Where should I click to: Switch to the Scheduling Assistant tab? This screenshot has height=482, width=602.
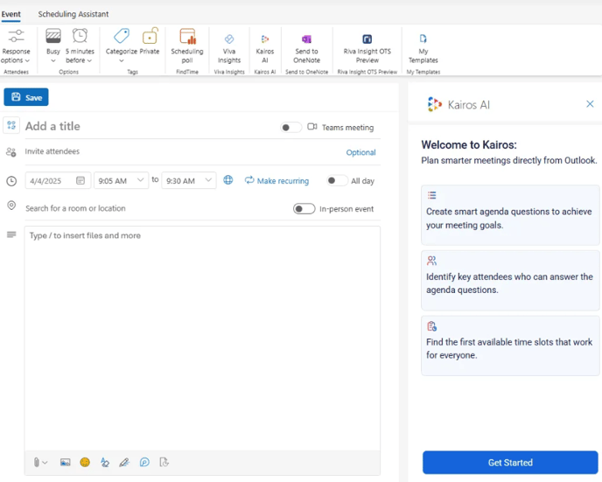pyautogui.click(x=73, y=14)
